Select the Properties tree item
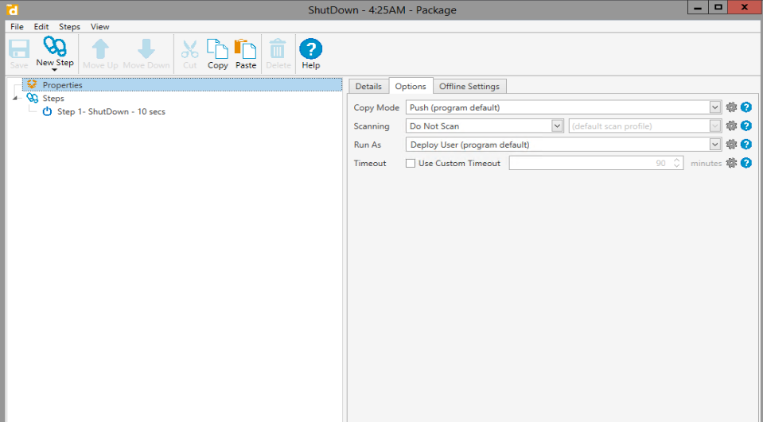This screenshot has width=763, height=422. [x=62, y=85]
